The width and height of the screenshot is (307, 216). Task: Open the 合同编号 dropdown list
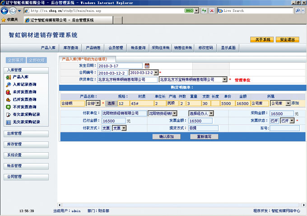click(x=156, y=73)
